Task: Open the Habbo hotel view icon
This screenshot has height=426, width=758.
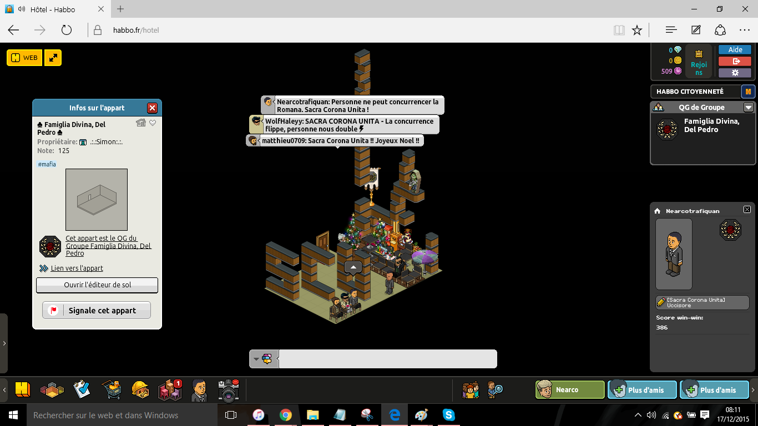Action: pyautogui.click(x=22, y=390)
